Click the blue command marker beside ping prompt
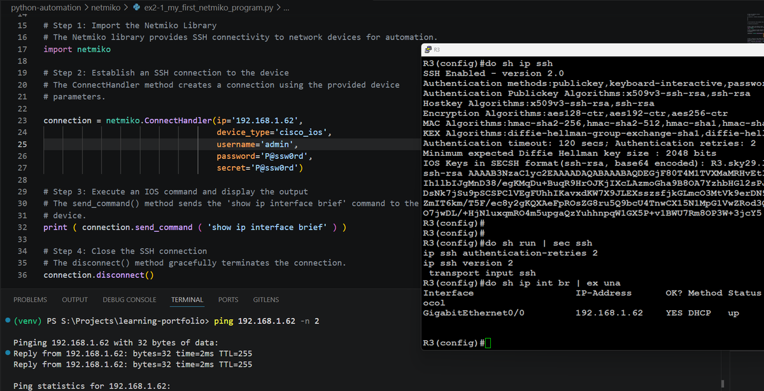The height and width of the screenshot is (391, 764). click(6, 320)
